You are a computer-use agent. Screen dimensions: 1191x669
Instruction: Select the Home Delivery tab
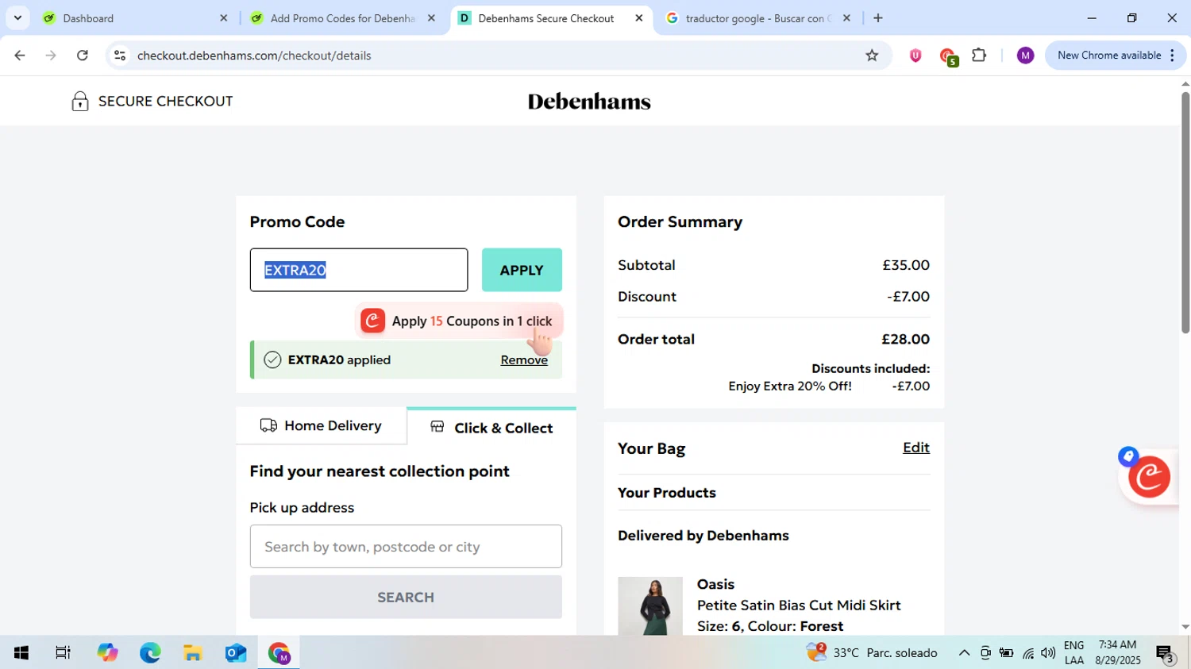coord(321,426)
